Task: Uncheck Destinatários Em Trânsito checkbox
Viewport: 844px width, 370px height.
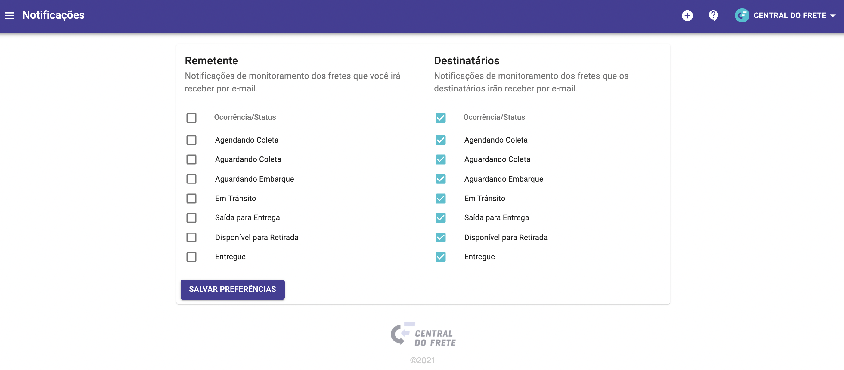Action: (440, 199)
